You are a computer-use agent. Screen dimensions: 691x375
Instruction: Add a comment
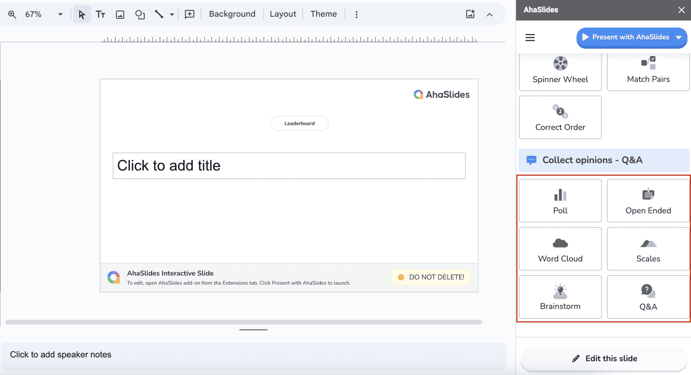(189, 14)
